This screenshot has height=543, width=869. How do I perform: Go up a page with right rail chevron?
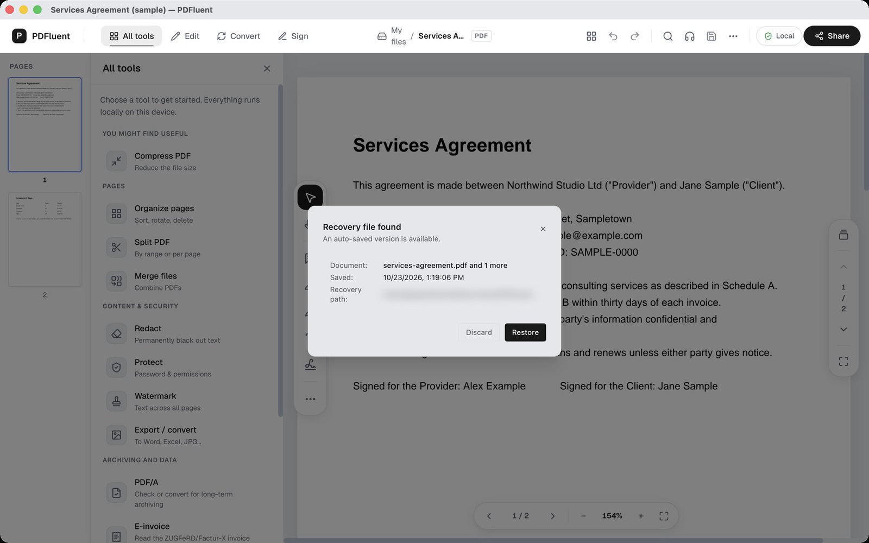click(843, 267)
